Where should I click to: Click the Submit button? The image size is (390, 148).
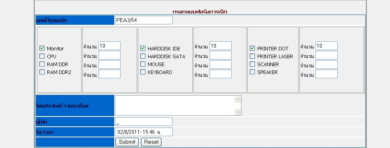(x=127, y=142)
